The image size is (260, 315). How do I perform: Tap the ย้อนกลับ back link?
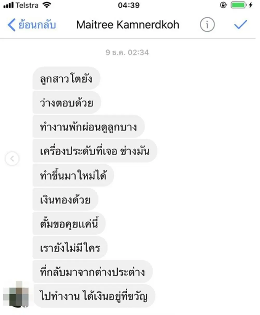tap(37, 24)
